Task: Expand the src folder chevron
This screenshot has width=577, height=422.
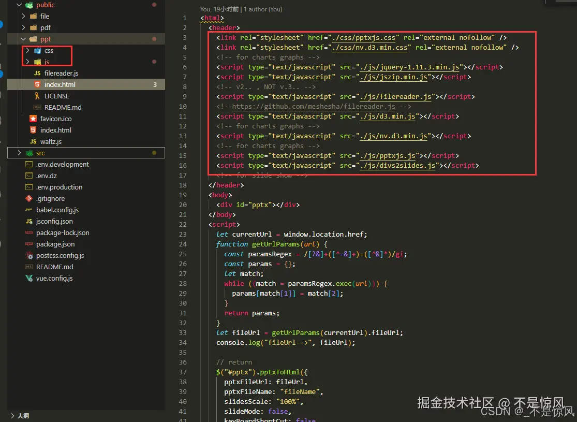Action: tap(19, 153)
